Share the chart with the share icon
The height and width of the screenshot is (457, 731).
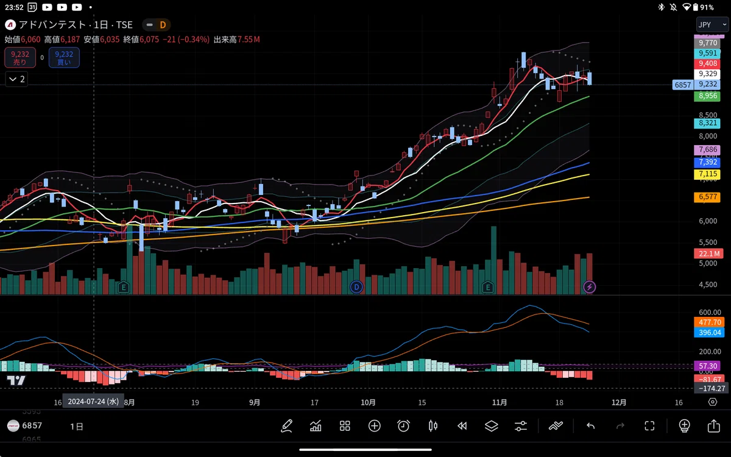coord(713,426)
